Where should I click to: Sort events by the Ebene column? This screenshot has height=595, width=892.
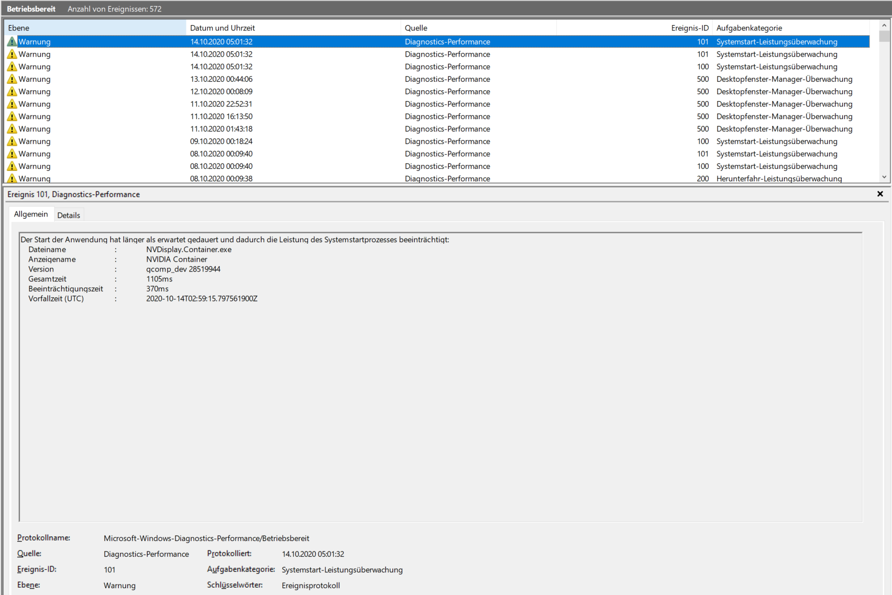(94, 27)
